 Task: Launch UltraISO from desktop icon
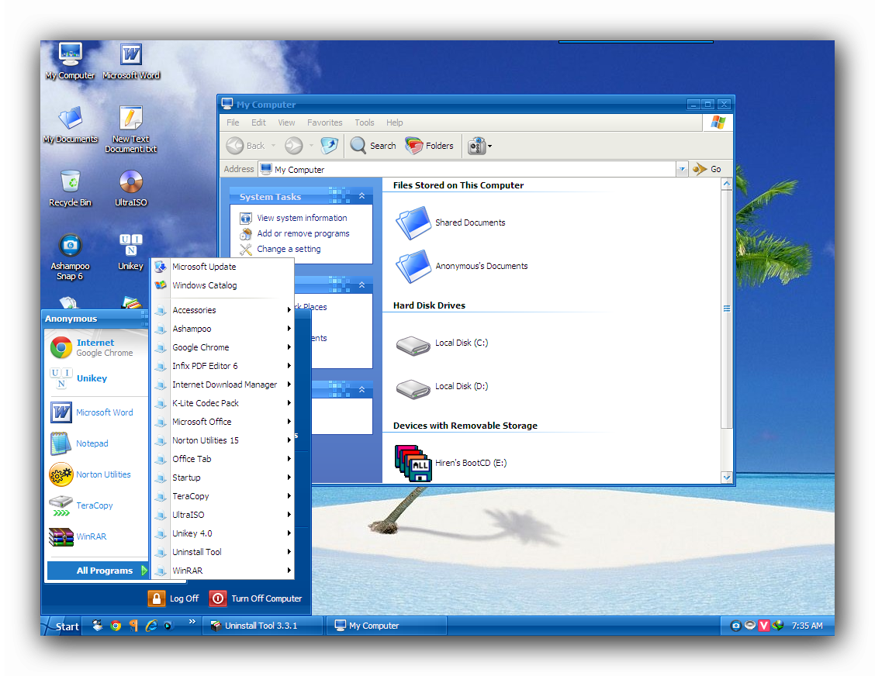[131, 188]
